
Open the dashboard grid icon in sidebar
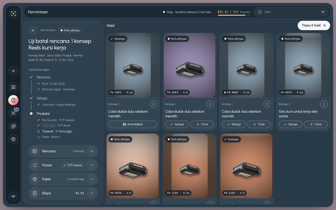click(x=13, y=87)
